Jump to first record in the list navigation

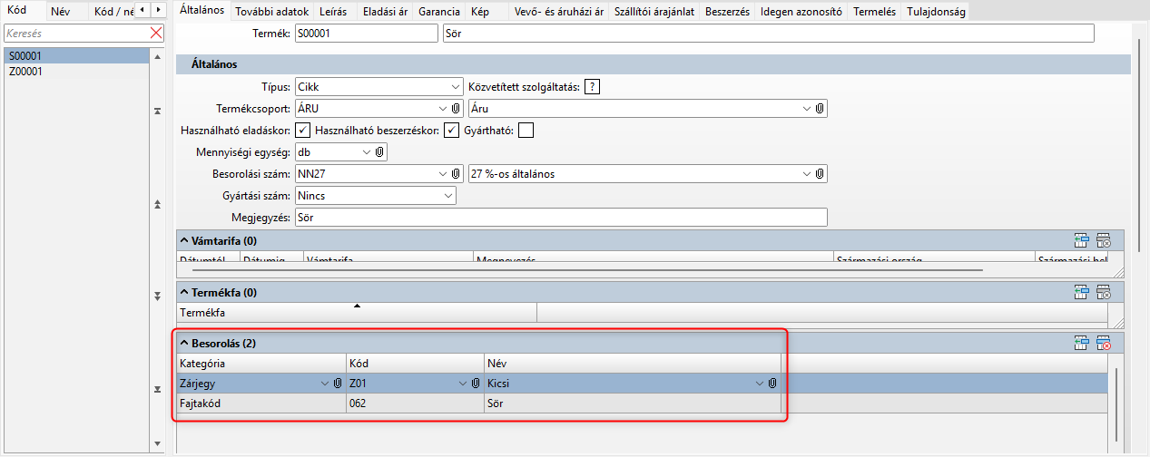157,110
